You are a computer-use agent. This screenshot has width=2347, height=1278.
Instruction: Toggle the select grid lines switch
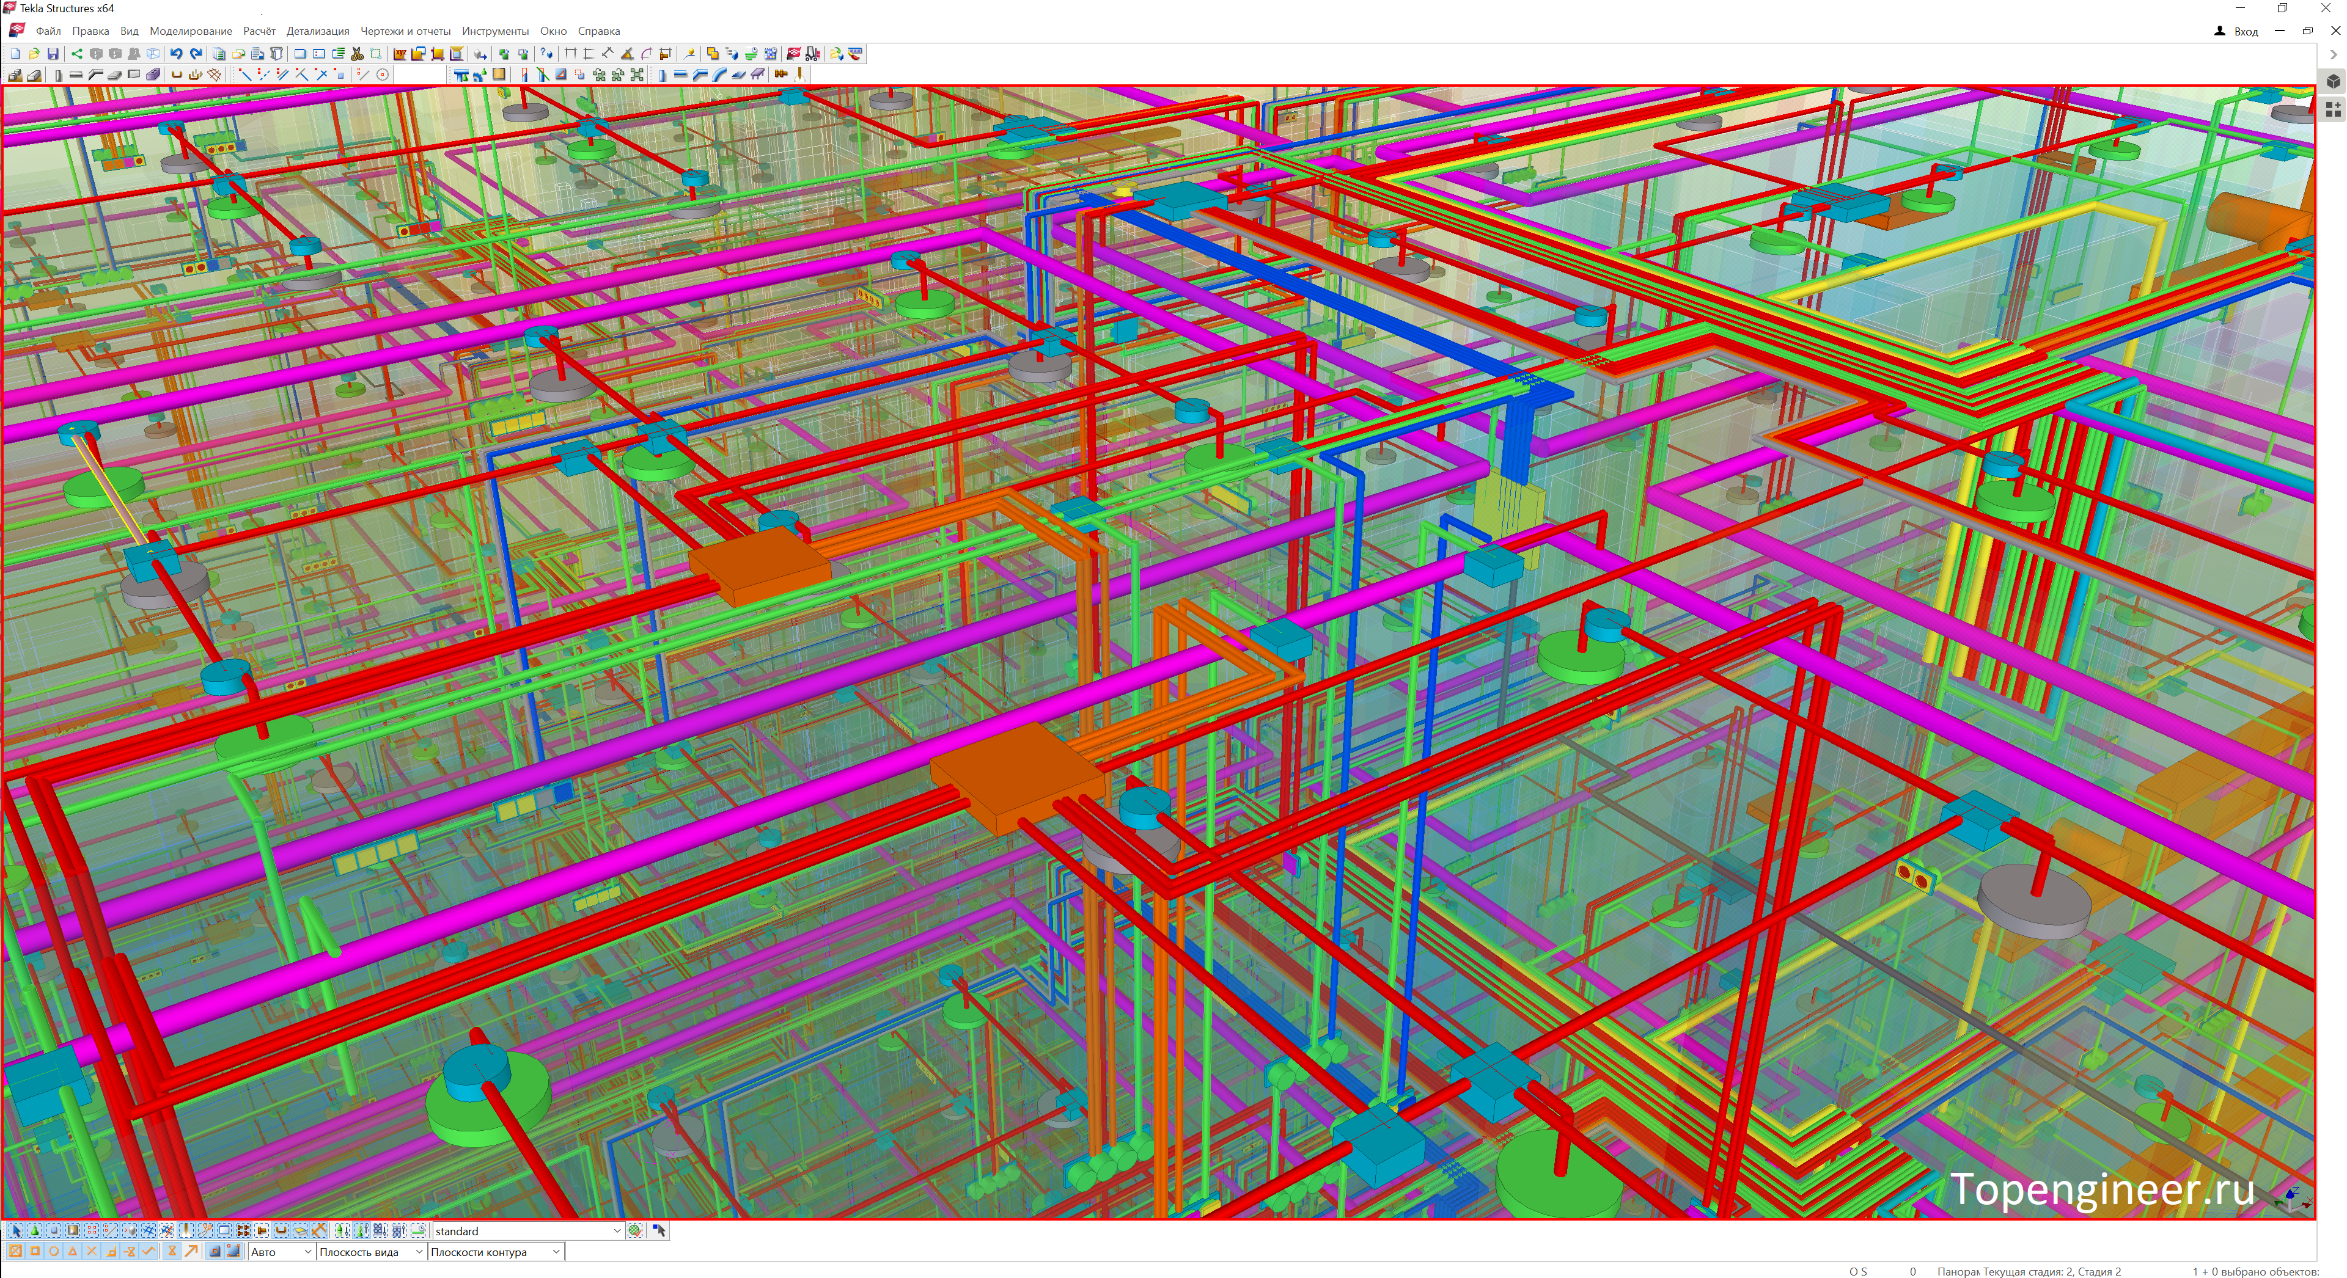tap(167, 1230)
